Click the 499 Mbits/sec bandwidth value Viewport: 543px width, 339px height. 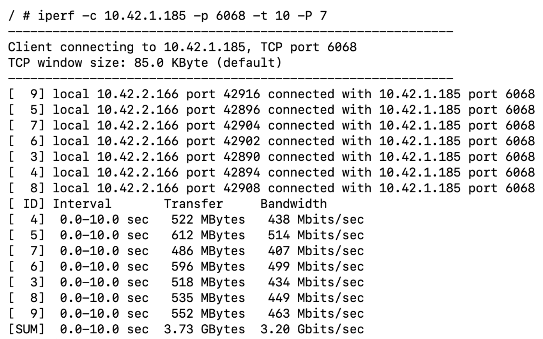click(x=316, y=267)
